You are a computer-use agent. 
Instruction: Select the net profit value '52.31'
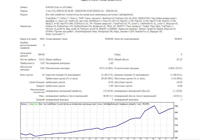(x=42, y=59)
